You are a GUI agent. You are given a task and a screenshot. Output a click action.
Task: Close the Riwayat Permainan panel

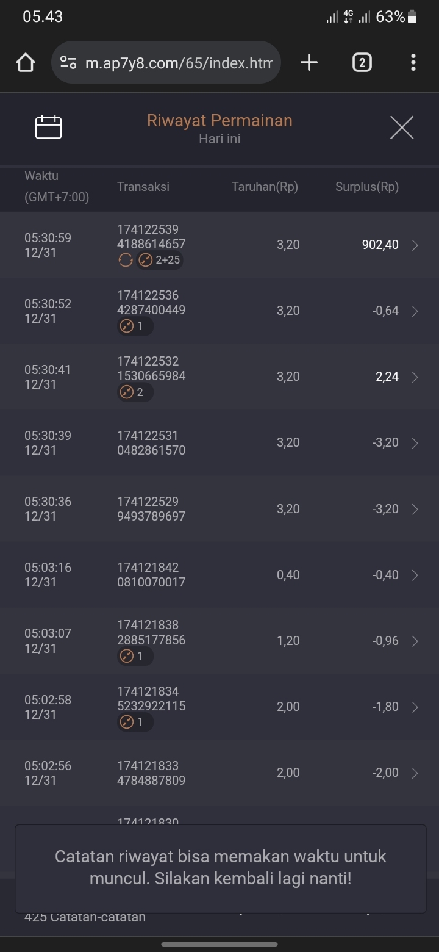(x=401, y=127)
